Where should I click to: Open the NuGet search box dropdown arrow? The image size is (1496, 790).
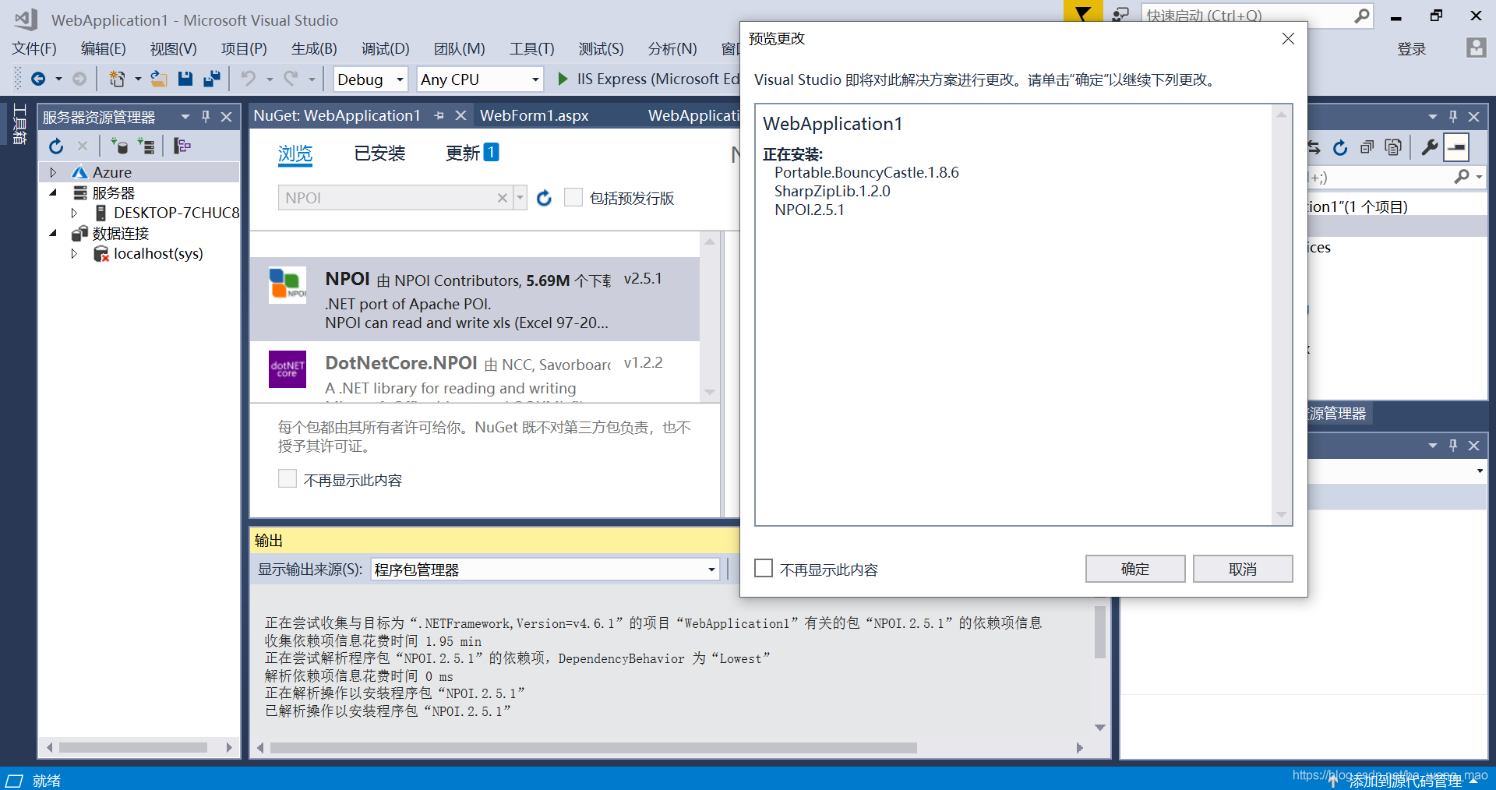520,198
